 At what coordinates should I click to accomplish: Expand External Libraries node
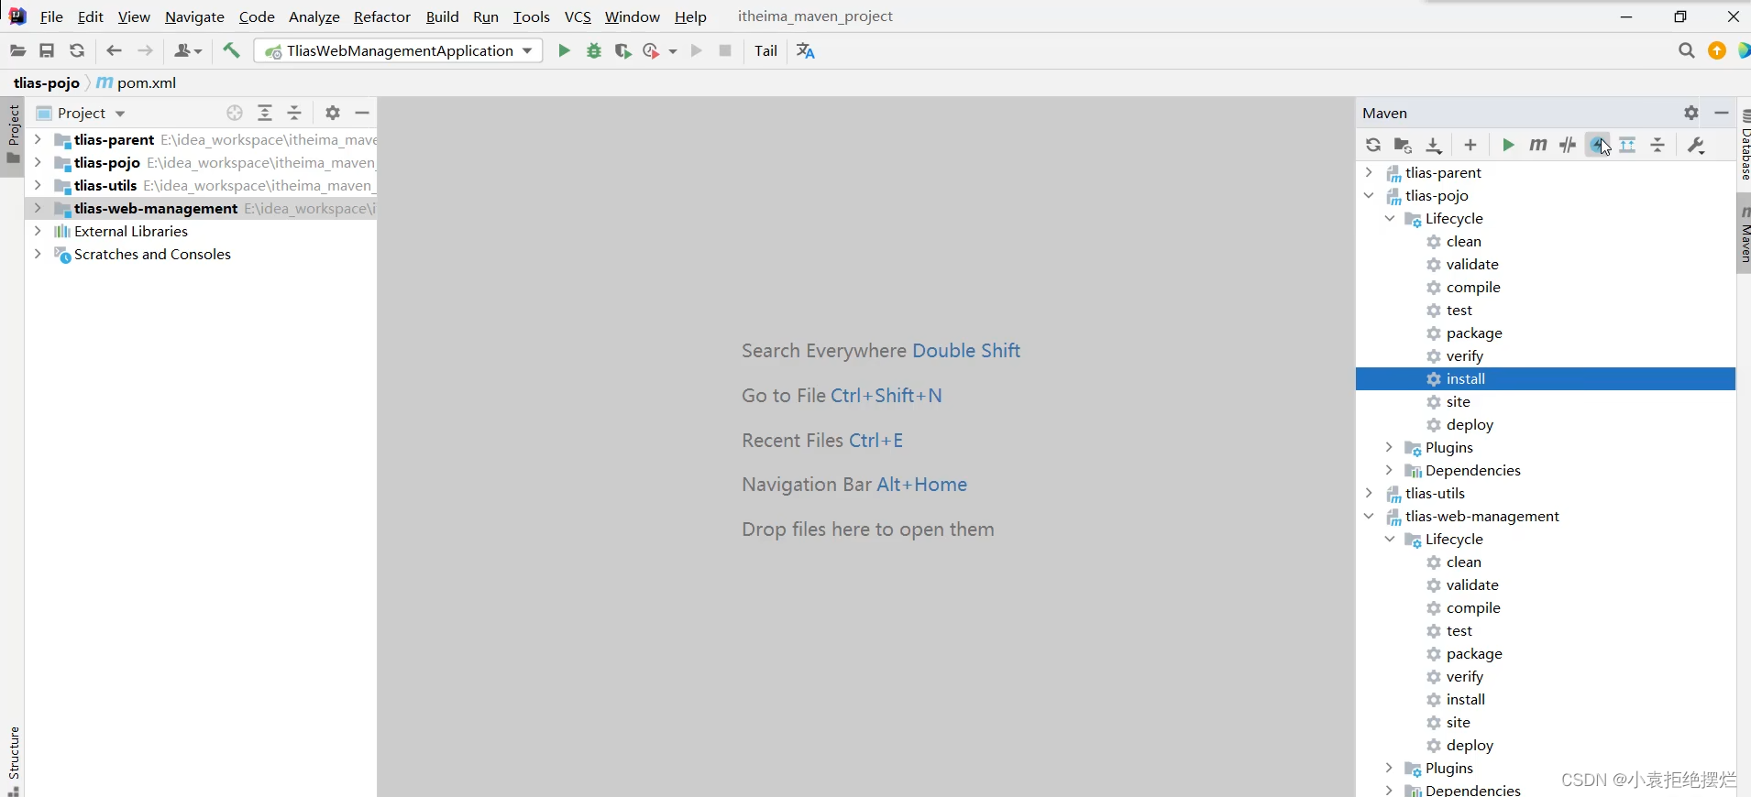coord(38,231)
